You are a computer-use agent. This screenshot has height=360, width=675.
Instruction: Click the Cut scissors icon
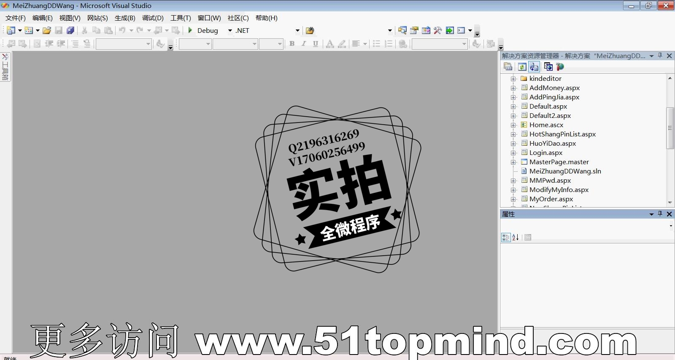coord(84,30)
